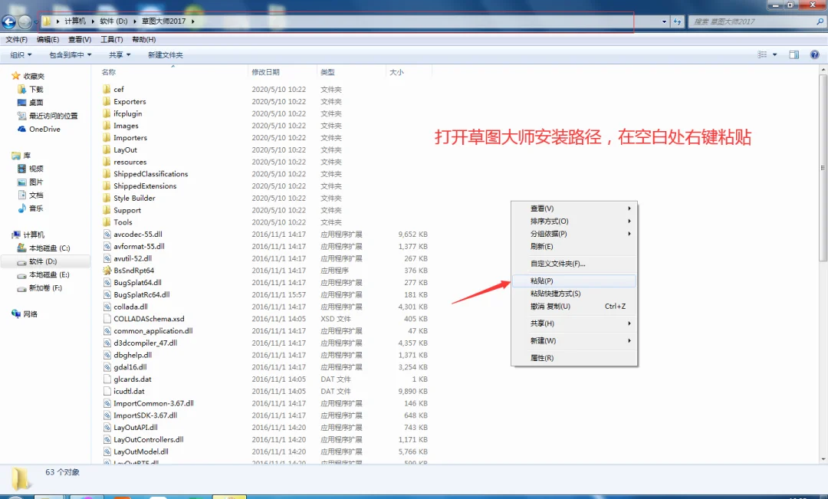Viewport: 828px width, 499px height.
Task: Expand the 组织 dropdown
Action: [21, 55]
